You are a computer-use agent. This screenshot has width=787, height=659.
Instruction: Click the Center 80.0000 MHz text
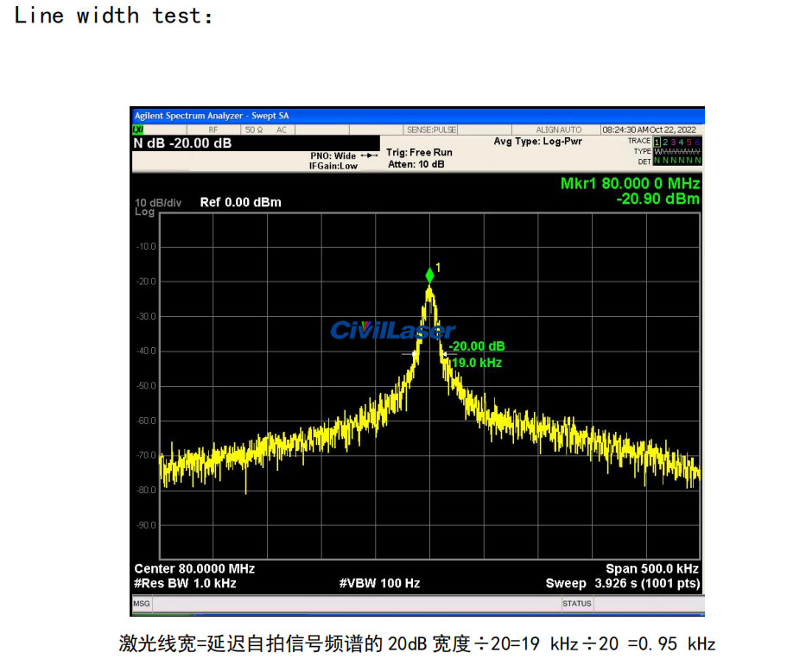tap(194, 568)
